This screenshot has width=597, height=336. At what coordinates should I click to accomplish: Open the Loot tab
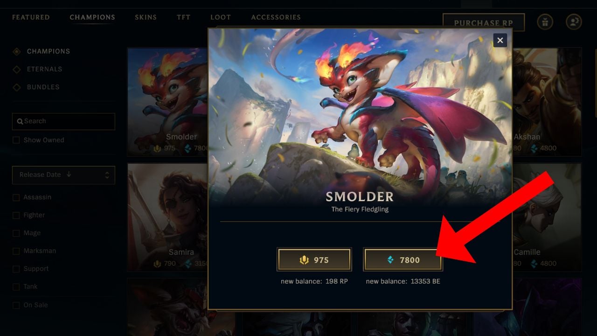[x=221, y=17]
